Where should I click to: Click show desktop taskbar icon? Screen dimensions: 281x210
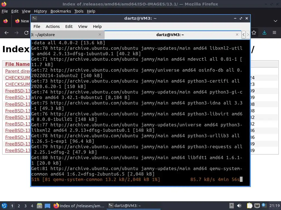(47, 206)
